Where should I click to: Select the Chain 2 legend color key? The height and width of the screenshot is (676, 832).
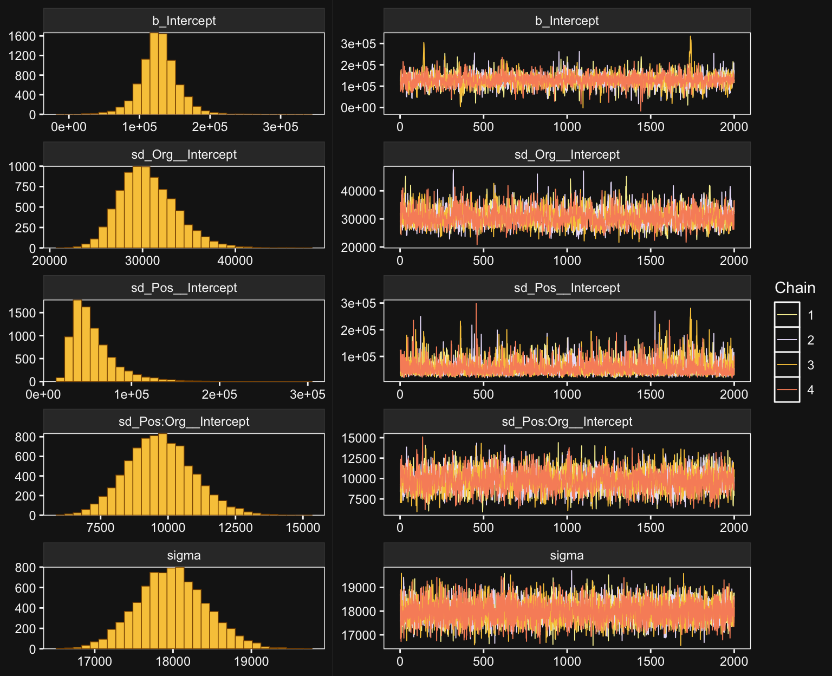point(786,340)
